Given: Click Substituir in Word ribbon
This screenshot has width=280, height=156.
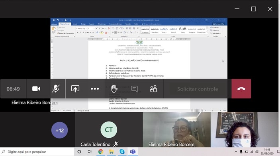Looking at the screenshot, I should point(215,31).
